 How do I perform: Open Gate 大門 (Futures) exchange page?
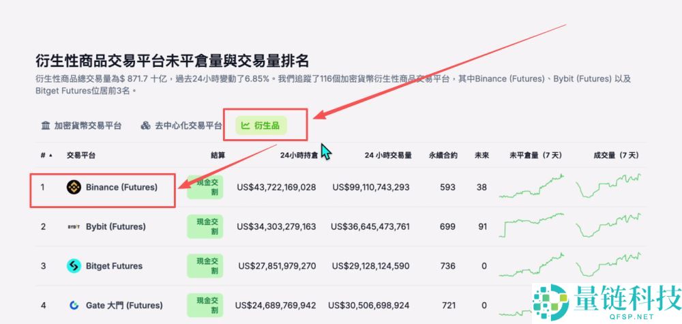click(x=124, y=306)
